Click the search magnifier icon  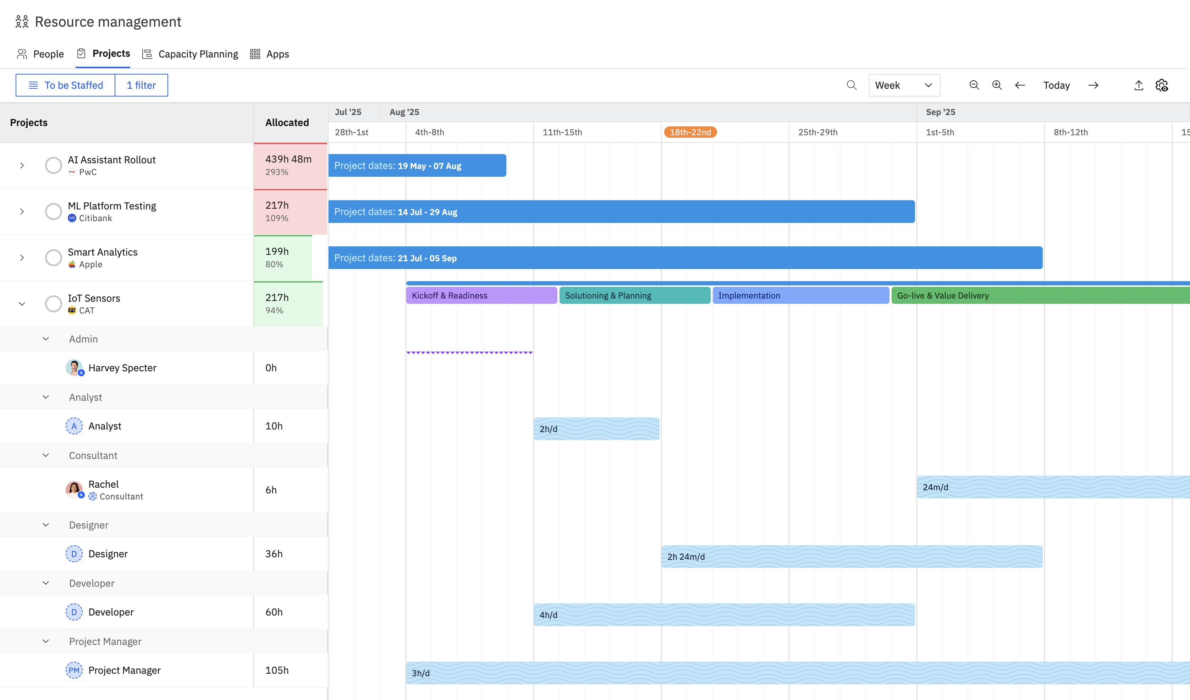(x=852, y=85)
